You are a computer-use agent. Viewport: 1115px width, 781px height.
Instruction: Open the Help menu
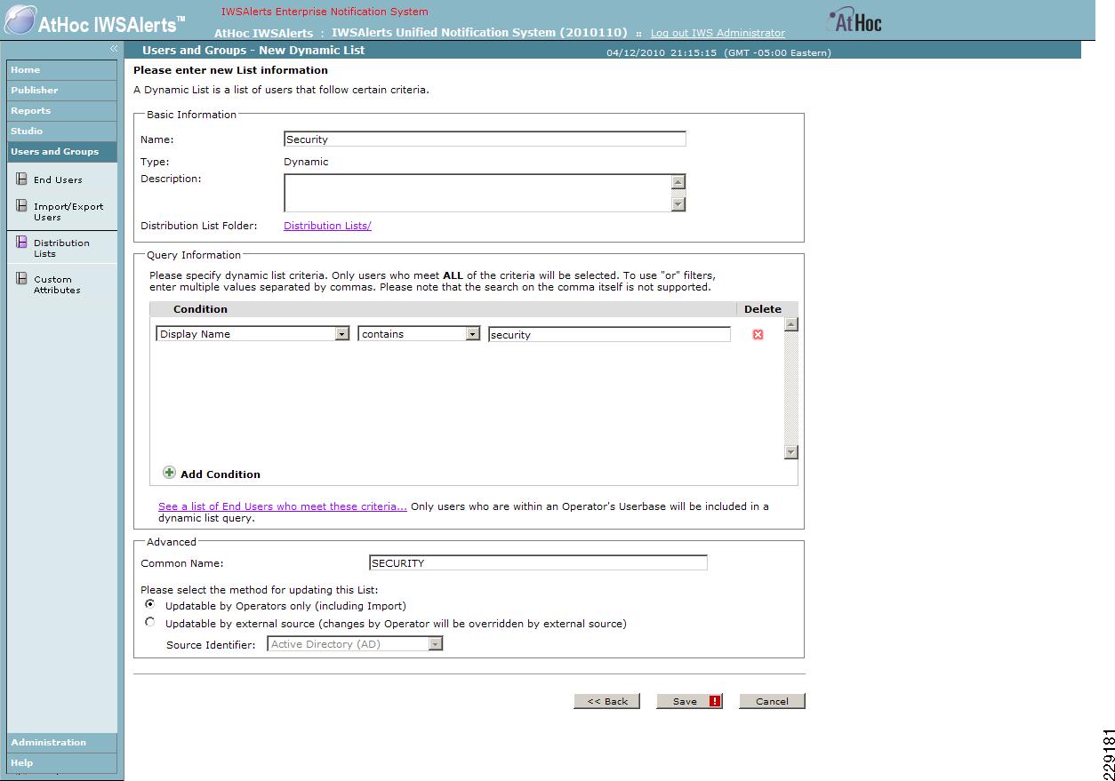click(x=61, y=763)
